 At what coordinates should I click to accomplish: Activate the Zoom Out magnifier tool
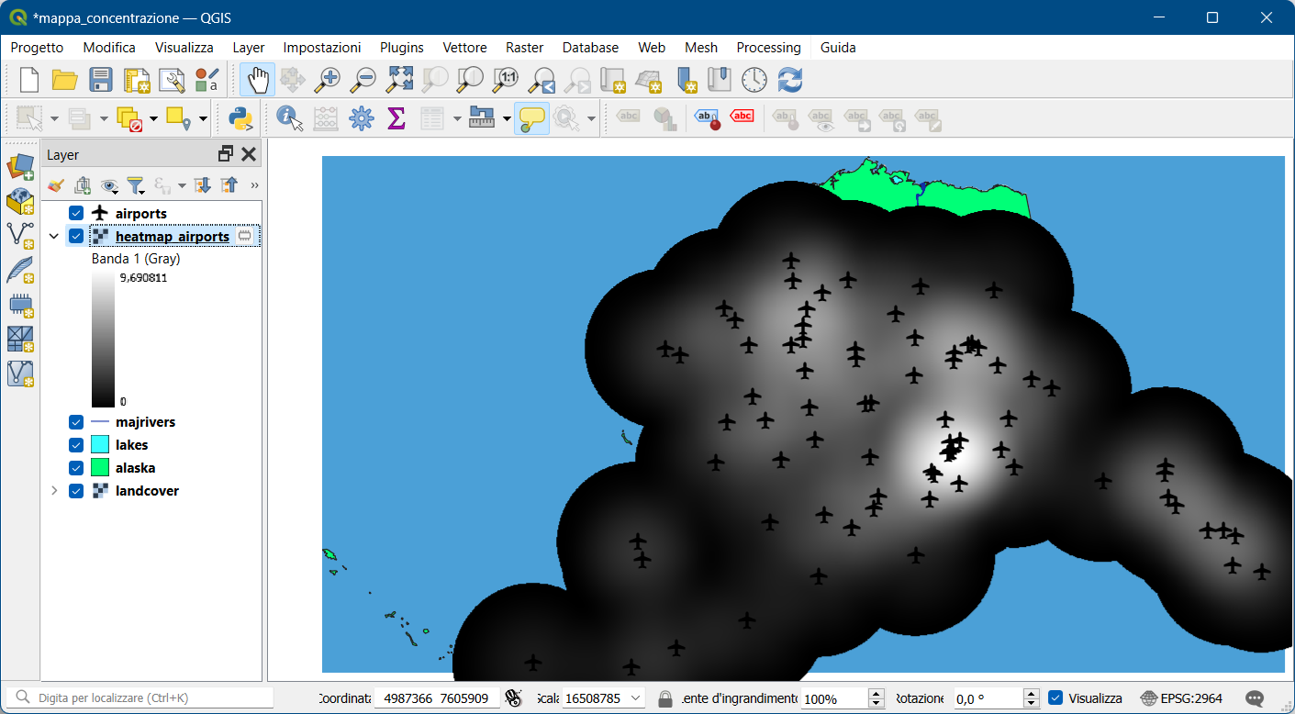click(363, 80)
